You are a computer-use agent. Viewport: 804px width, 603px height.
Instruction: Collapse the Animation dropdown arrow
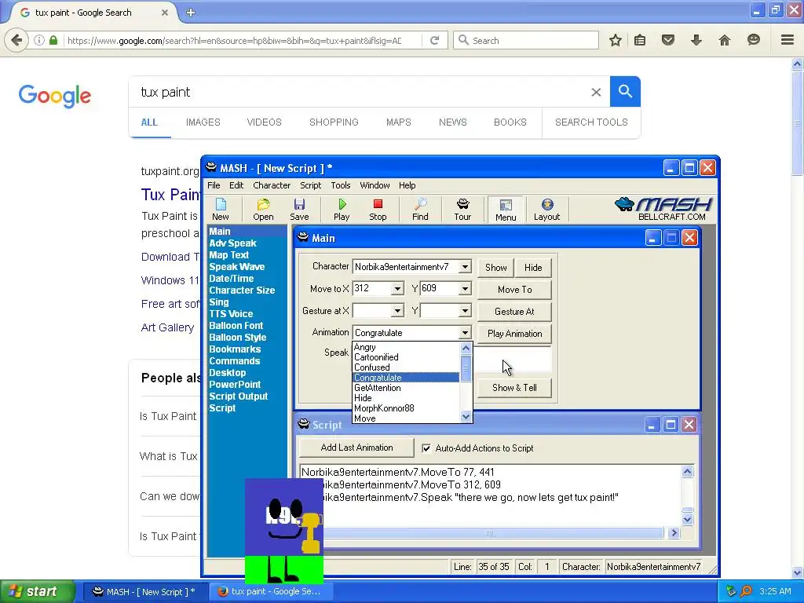click(x=465, y=333)
